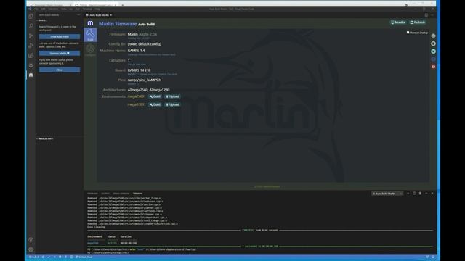This screenshot has width=465, height=261.
Task: Open the Run and Debug view
Action: tap(31, 46)
